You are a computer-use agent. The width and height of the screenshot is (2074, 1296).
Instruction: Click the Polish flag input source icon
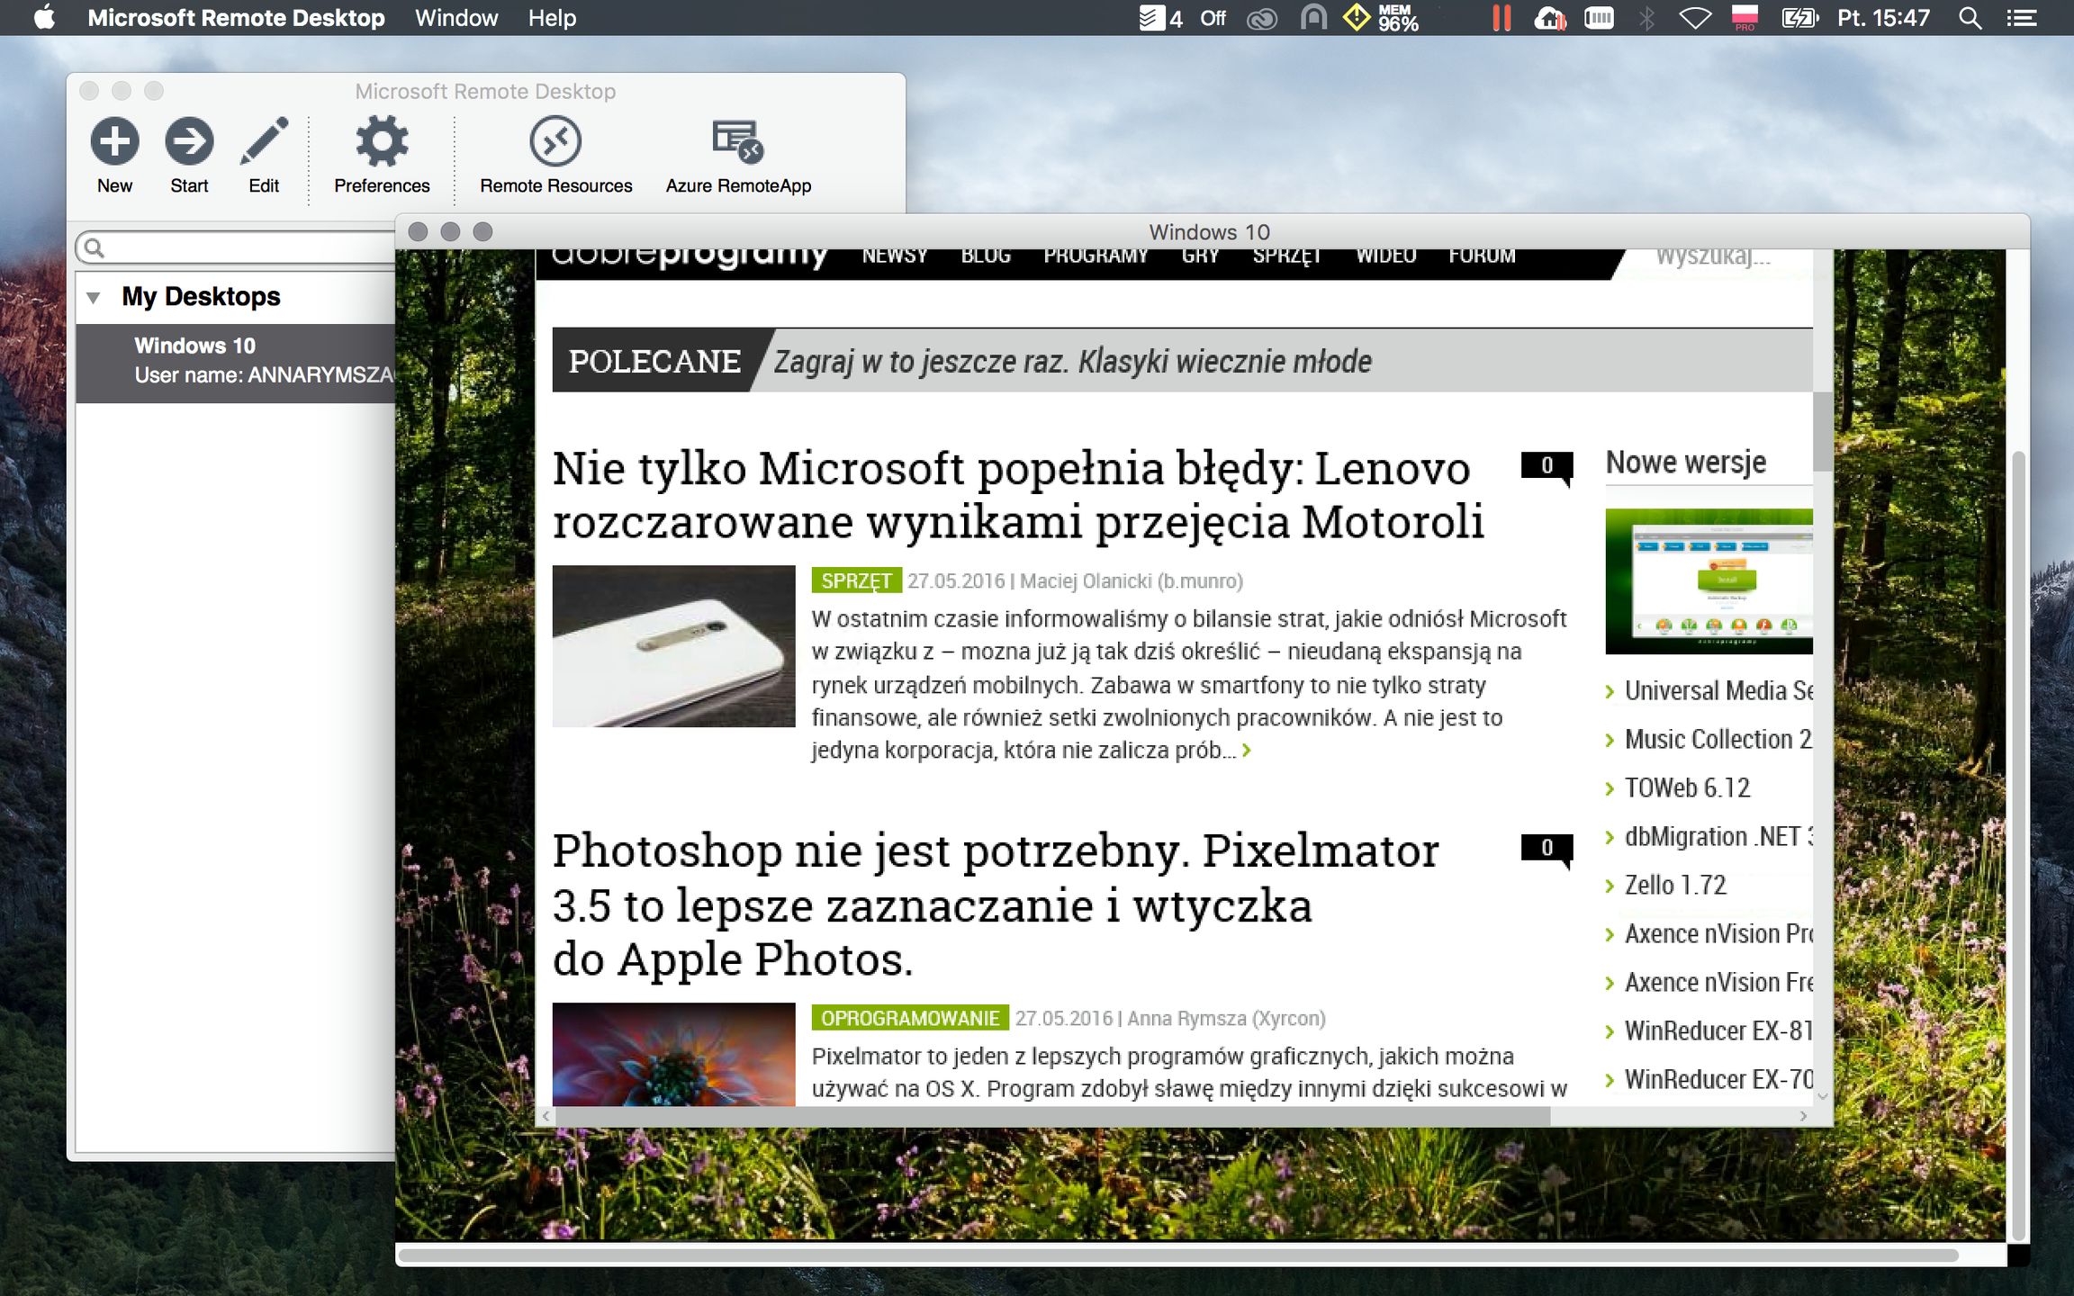[x=1745, y=18]
